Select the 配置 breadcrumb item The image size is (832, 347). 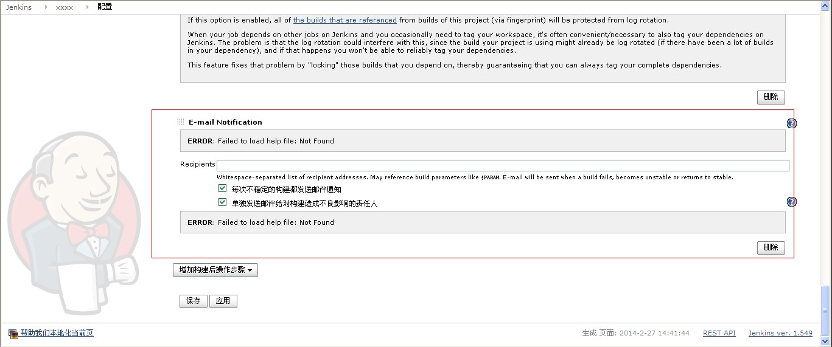(105, 7)
